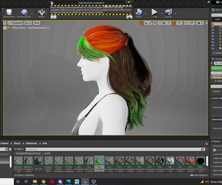Open the Play options dropdown arrow
This screenshot has height=185, width=222.
click(x=162, y=14)
